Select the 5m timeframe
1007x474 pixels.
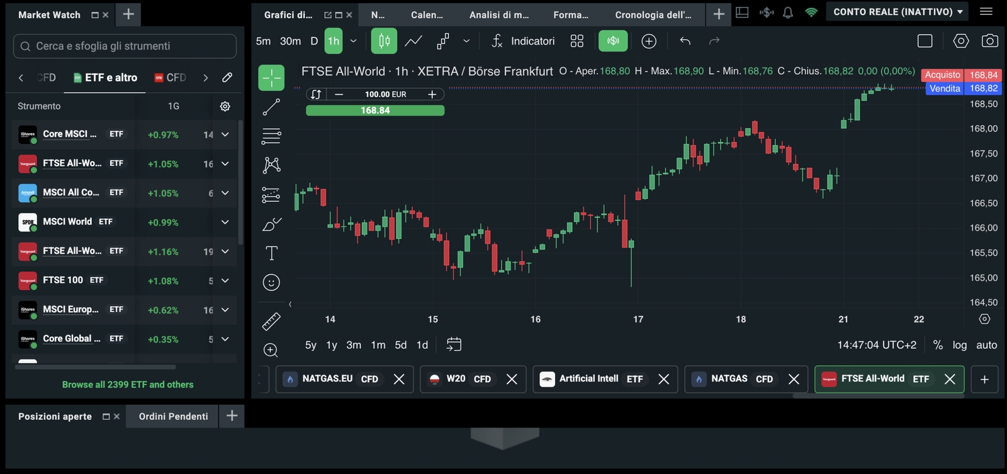coord(263,41)
